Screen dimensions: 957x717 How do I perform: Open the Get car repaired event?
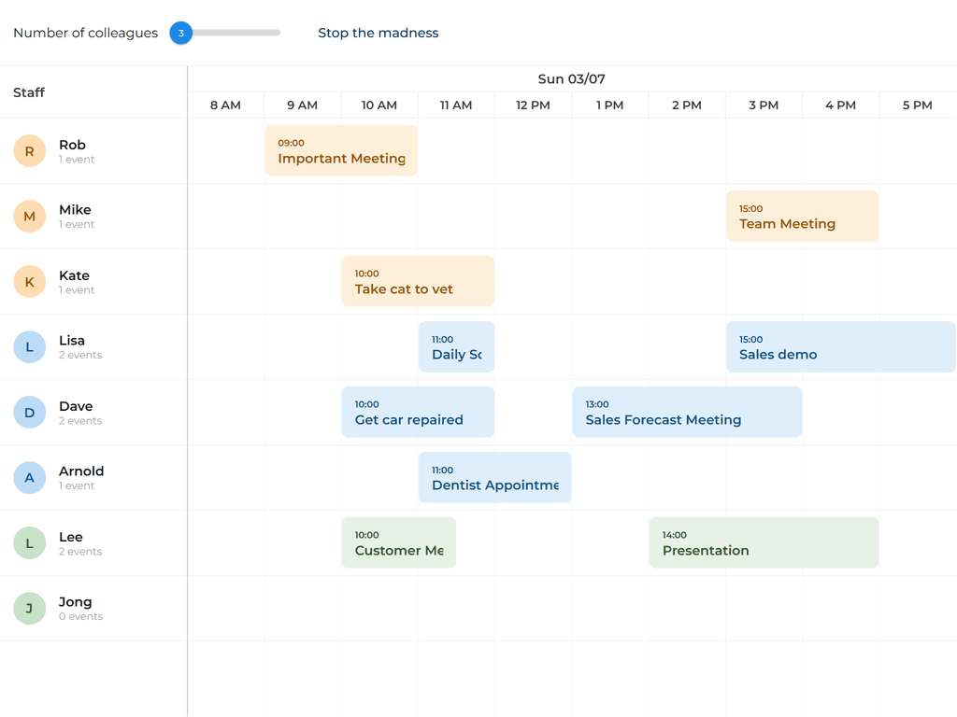coord(418,412)
